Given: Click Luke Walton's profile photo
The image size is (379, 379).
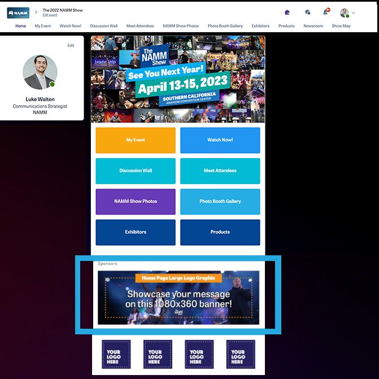Looking at the screenshot, I should [40, 72].
